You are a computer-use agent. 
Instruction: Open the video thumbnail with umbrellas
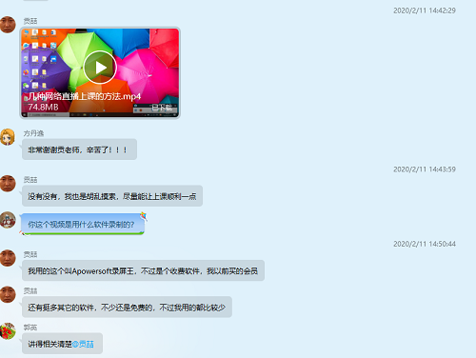(100, 73)
